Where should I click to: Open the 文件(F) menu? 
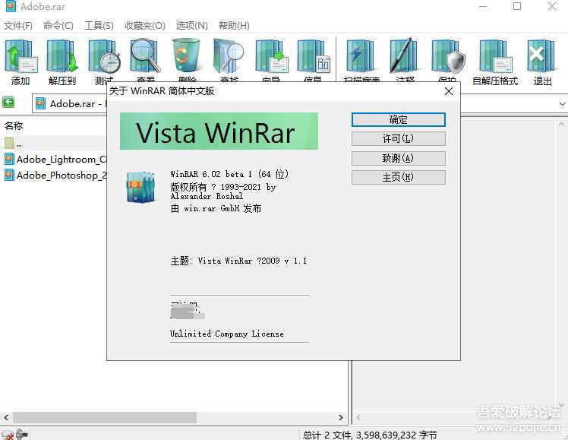point(18,26)
